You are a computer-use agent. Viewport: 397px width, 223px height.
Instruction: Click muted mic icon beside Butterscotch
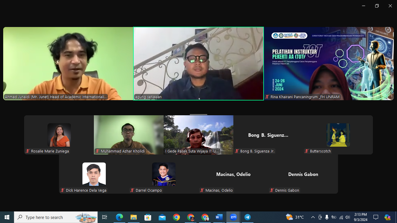tap(307, 151)
